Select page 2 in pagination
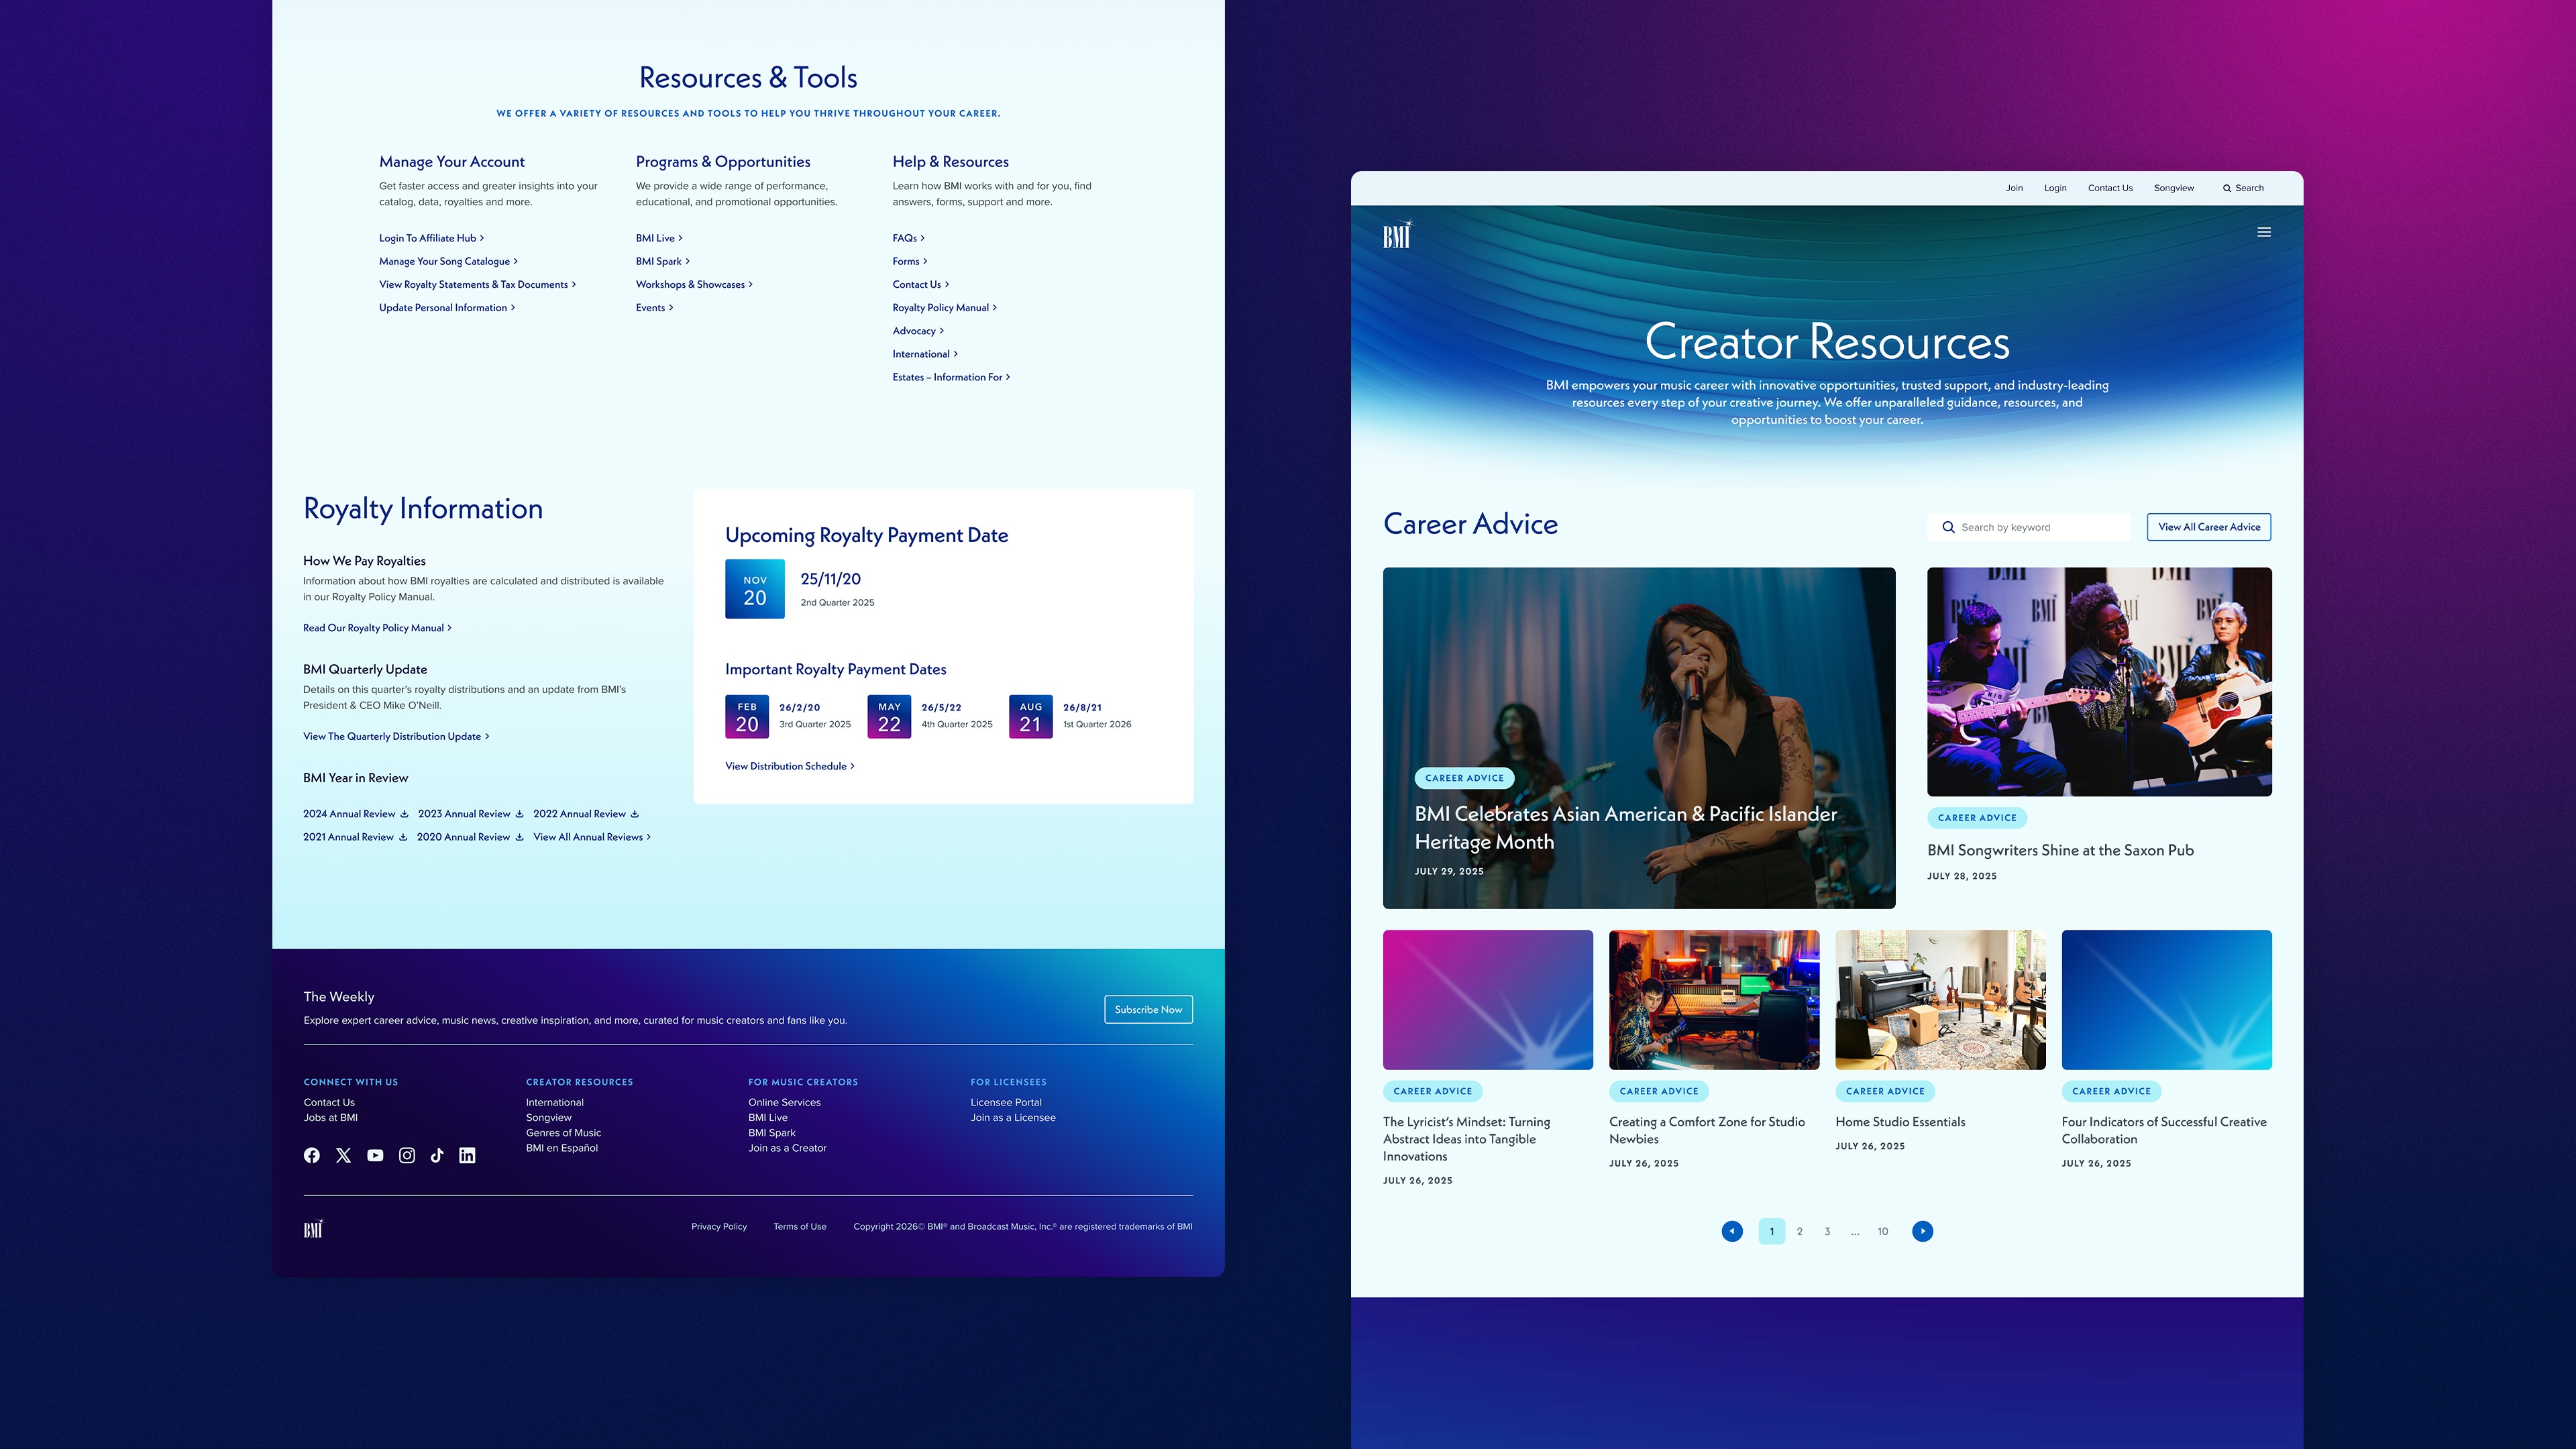 pyautogui.click(x=1799, y=1231)
